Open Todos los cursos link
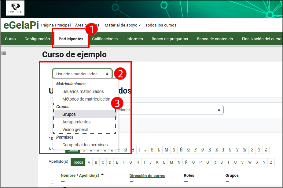This screenshot has height=188, width=283. click(161, 25)
